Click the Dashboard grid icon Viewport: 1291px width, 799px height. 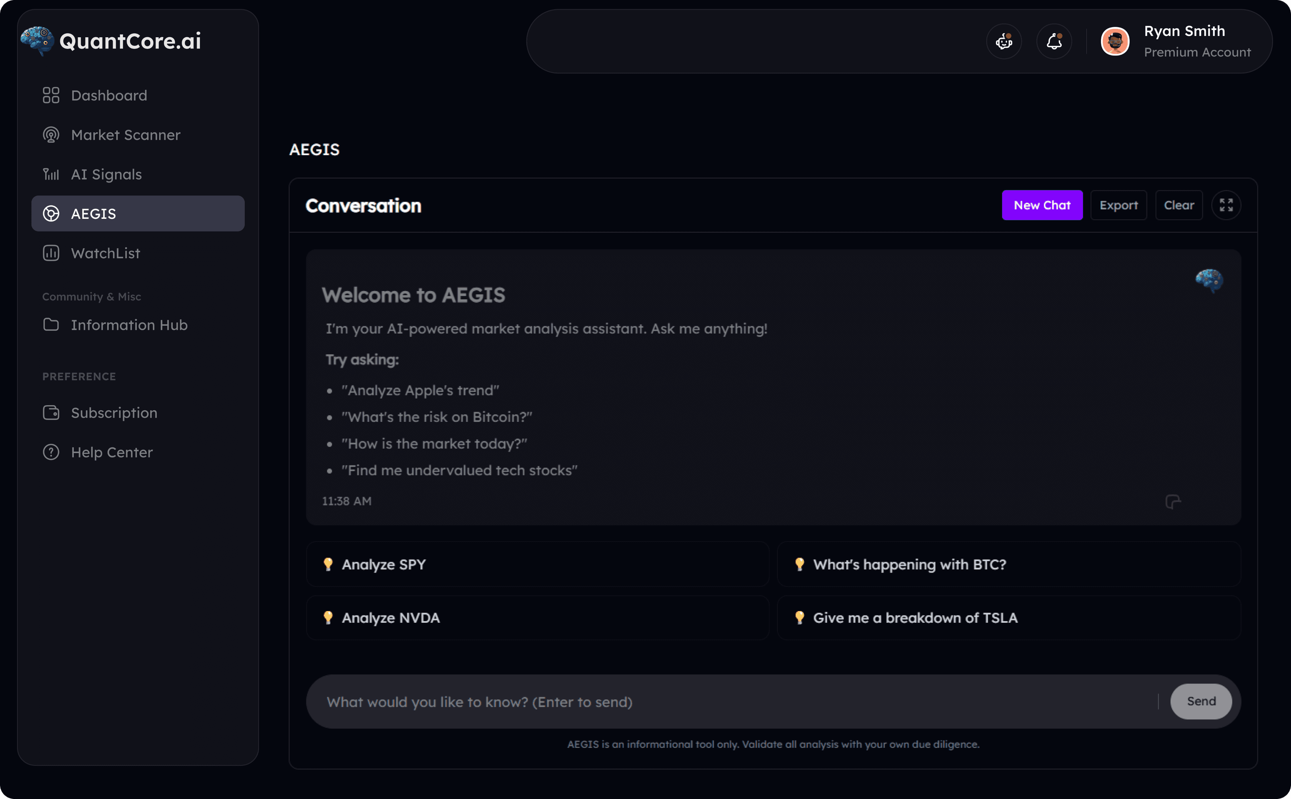(x=51, y=95)
